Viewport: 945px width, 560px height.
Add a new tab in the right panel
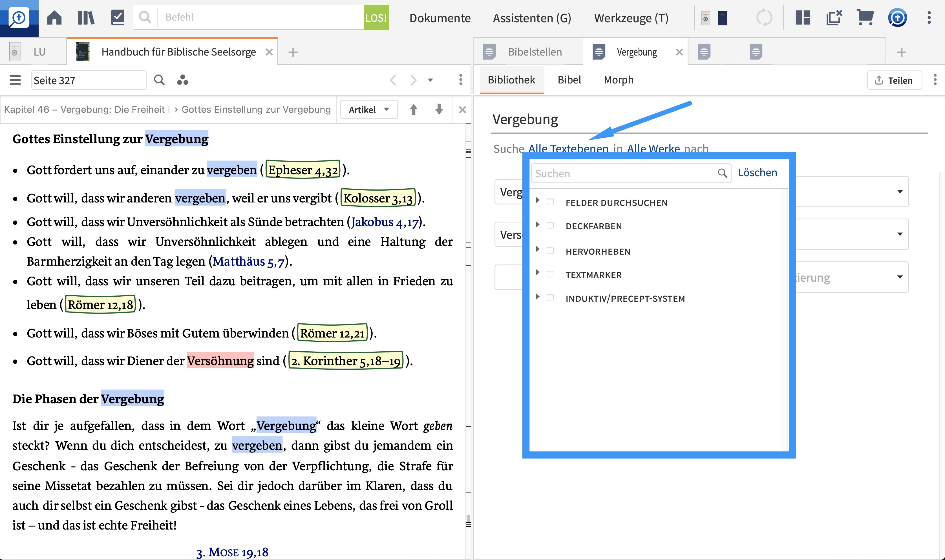pyautogui.click(x=901, y=52)
